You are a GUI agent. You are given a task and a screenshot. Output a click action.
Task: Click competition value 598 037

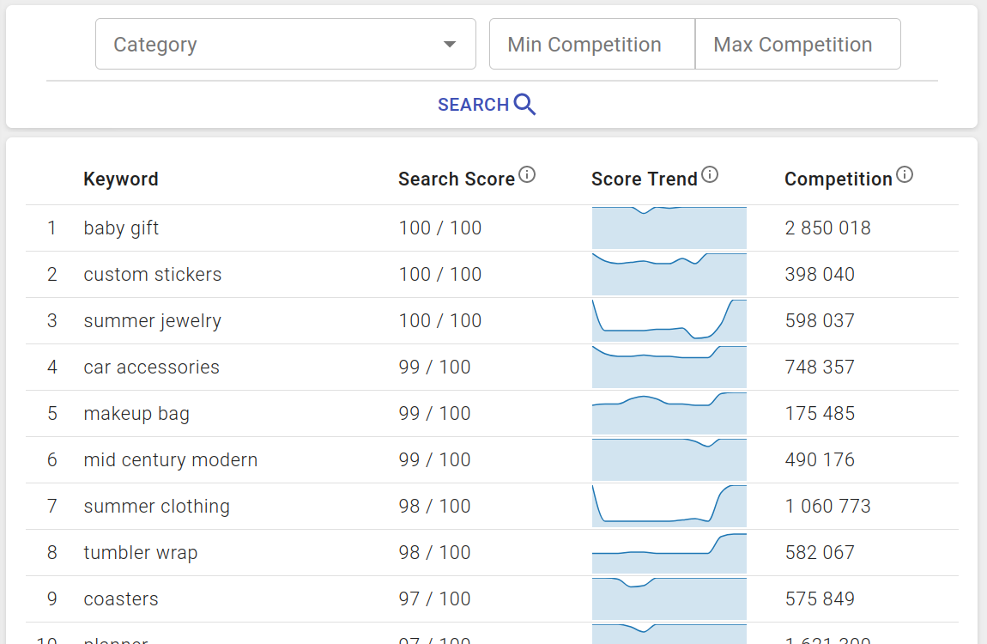pyautogui.click(x=820, y=321)
